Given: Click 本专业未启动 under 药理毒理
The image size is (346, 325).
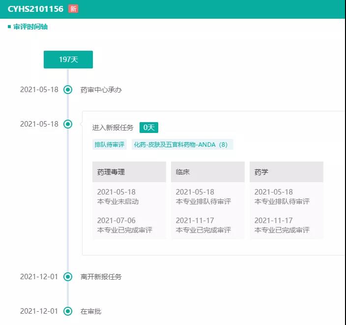Looking at the screenshot, I should (x=118, y=201).
